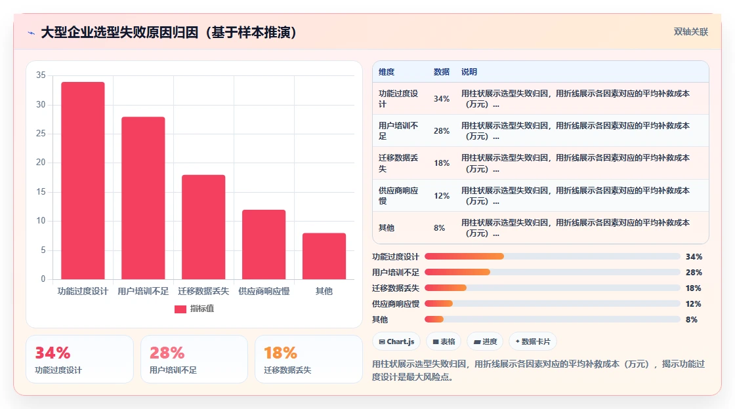Select the 数据卡片 tag chip
735x409 pixels.
coord(532,341)
